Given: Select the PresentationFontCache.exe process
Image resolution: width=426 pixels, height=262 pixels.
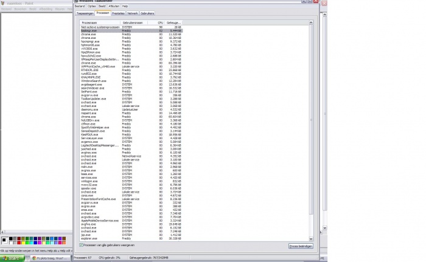Looking at the screenshot, I should (x=131, y=199).
